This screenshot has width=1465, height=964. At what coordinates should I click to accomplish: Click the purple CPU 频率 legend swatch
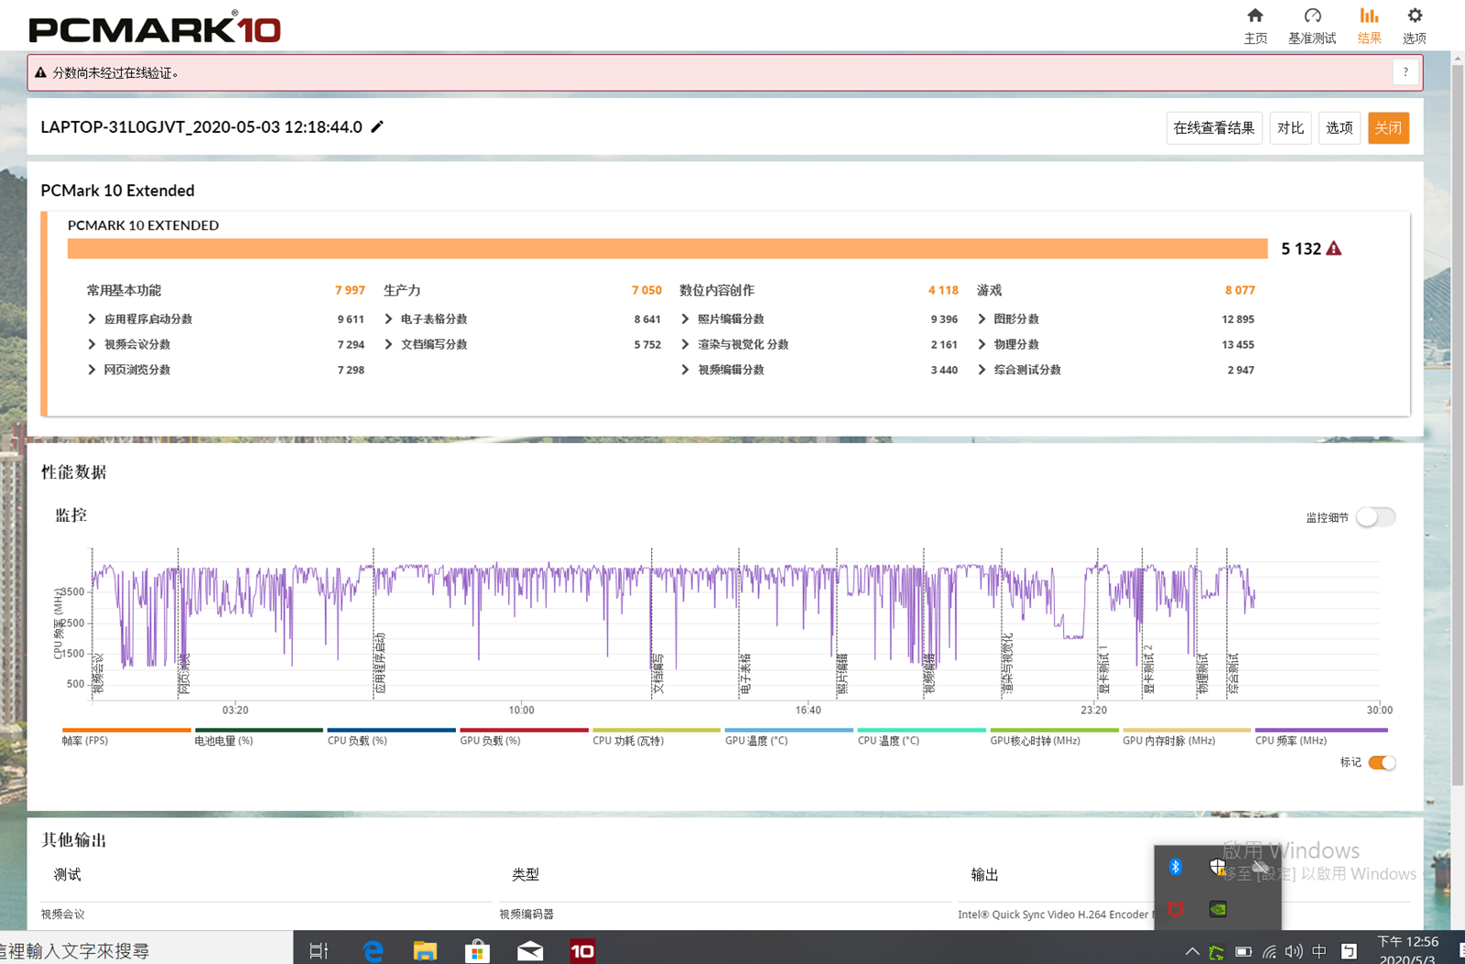pyautogui.click(x=1320, y=731)
